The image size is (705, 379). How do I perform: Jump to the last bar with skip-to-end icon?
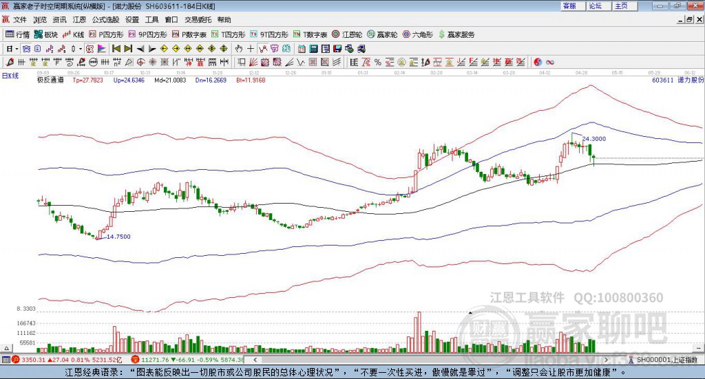click(x=128, y=49)
